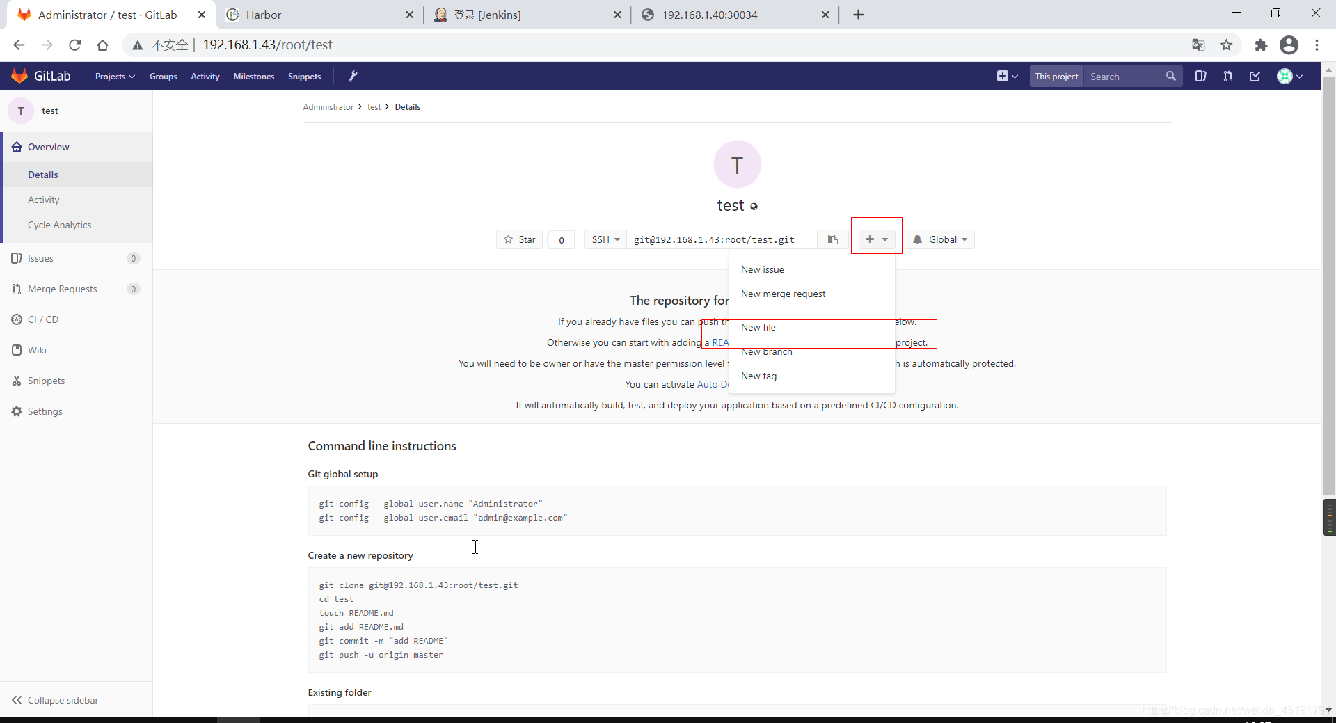
Task: Open Issues in the sidebar
Action: [x=77, y=258]
